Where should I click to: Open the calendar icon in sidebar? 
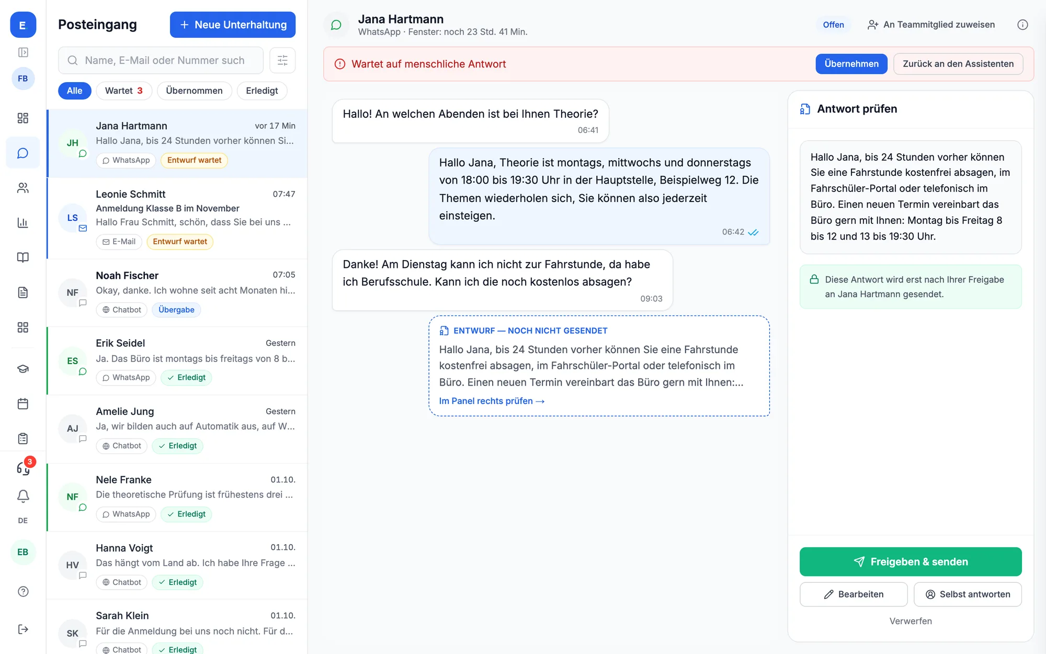[23, 404]
